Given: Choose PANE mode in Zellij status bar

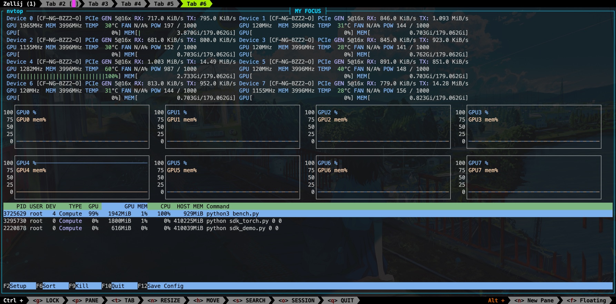Looking at the screenshot, I should pyautogui.click(x=86, y=301).
